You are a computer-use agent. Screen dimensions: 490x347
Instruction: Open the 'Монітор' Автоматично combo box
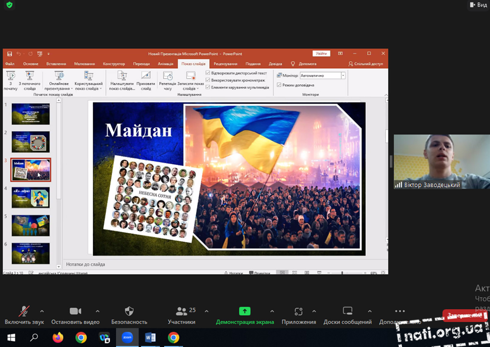[x=323, y=75]
